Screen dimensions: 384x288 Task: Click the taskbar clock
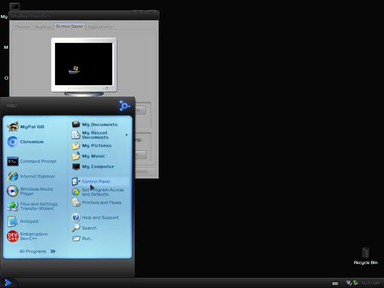tap(371, 283)
